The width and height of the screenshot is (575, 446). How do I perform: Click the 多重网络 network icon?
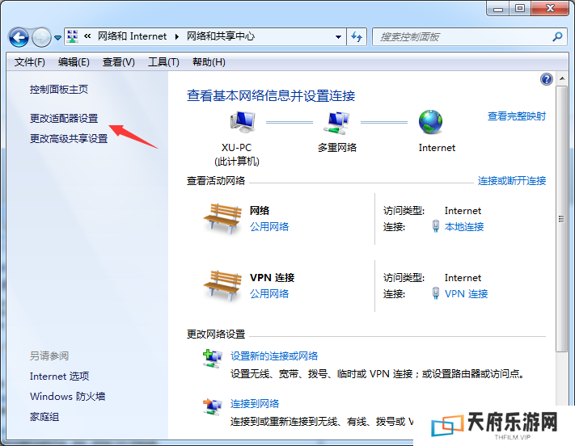[336, 123]
